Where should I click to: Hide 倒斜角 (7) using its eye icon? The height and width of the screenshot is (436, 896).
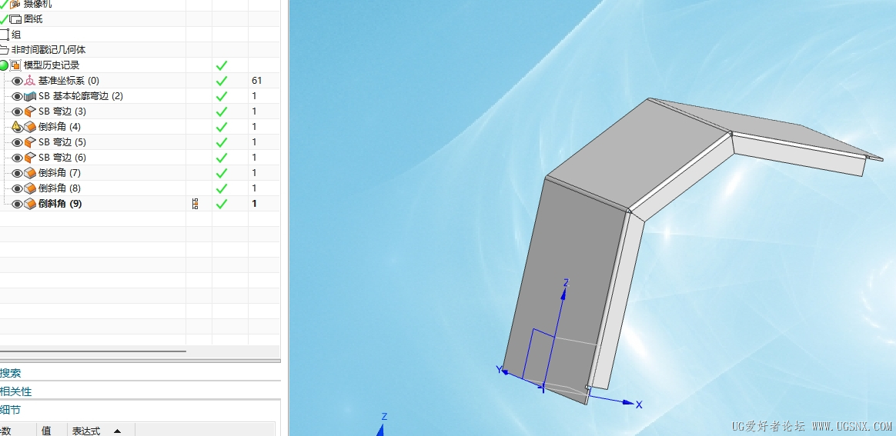pyautogui.click(x=17, y=174)
